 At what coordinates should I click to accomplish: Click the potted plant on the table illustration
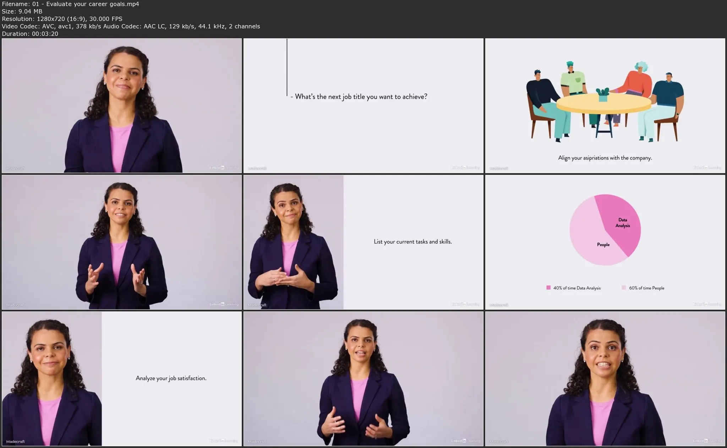pos(603,95)
